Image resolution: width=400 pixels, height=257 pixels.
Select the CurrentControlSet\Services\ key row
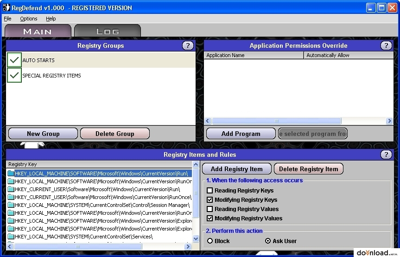point(100,237)
